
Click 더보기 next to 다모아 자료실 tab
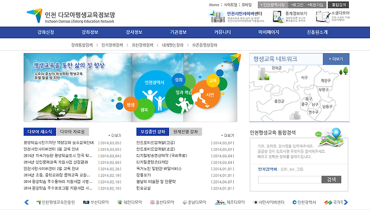[115, 135]
